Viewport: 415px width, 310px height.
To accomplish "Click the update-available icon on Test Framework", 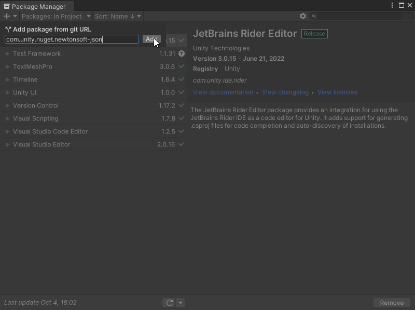I will click(181, 53).
